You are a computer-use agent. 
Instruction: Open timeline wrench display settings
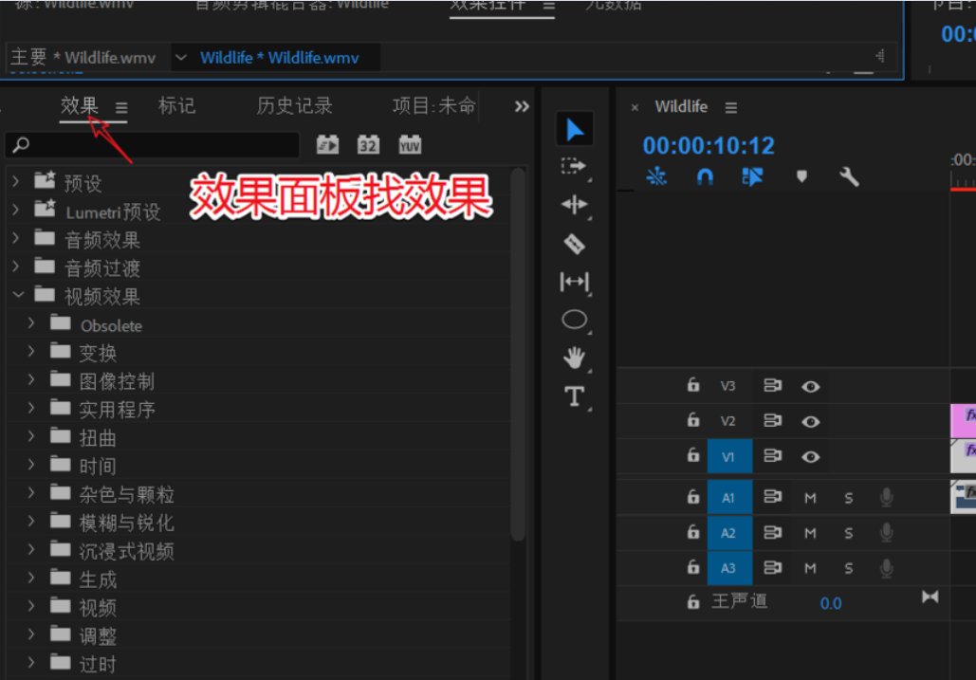[849, 176]
